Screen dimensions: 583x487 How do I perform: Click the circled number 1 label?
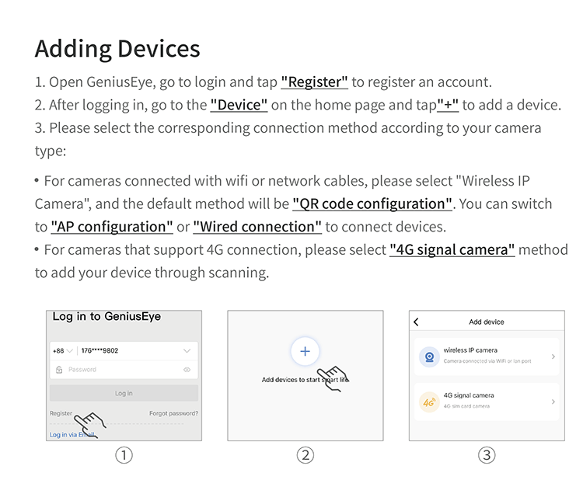click(x=124, y=455)
